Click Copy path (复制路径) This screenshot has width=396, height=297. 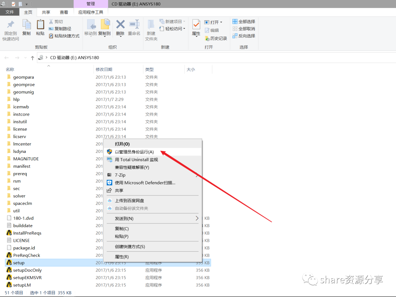60,29
